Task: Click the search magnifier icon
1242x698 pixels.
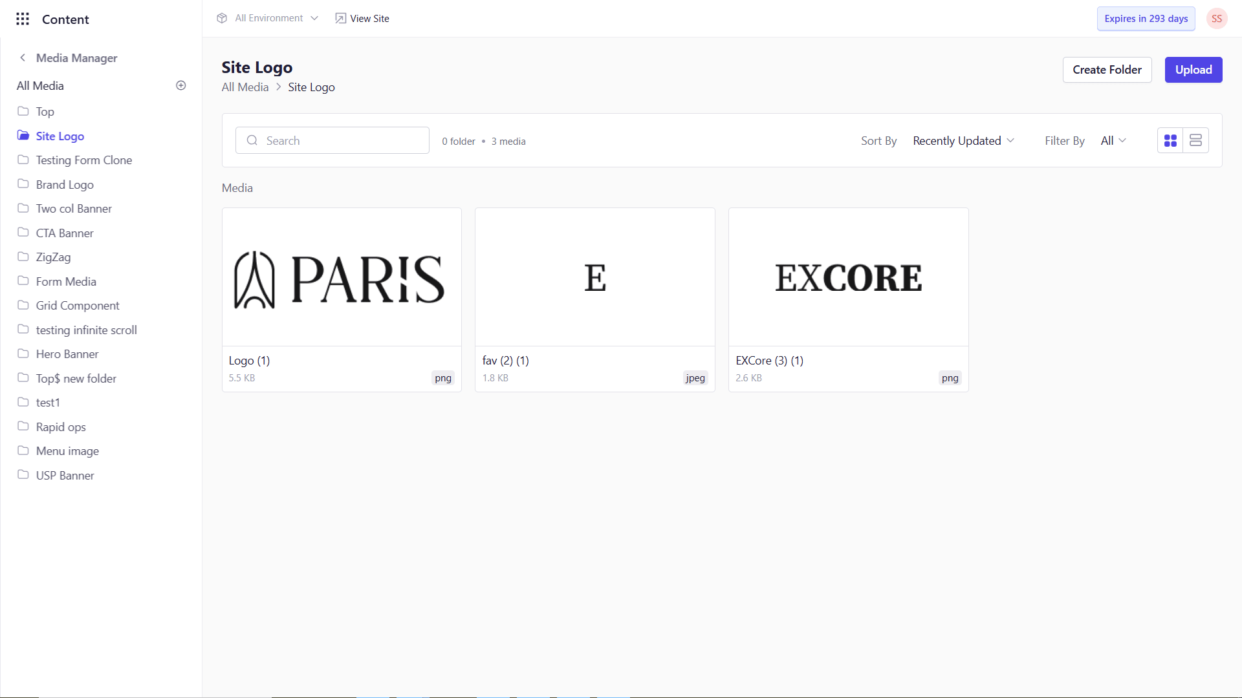Action: (252, 140)
